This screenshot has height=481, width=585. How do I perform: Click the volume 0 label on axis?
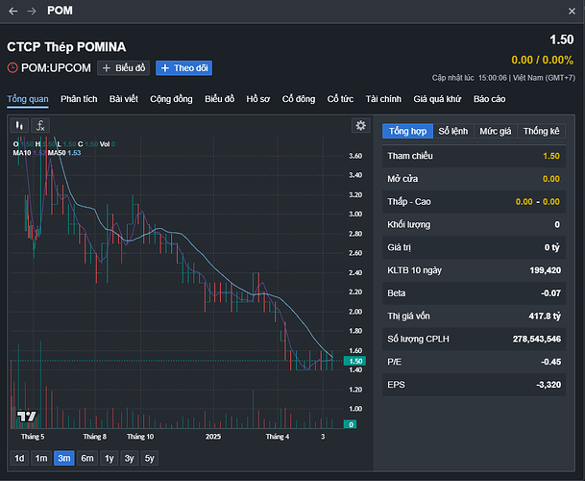pos(353,424)
